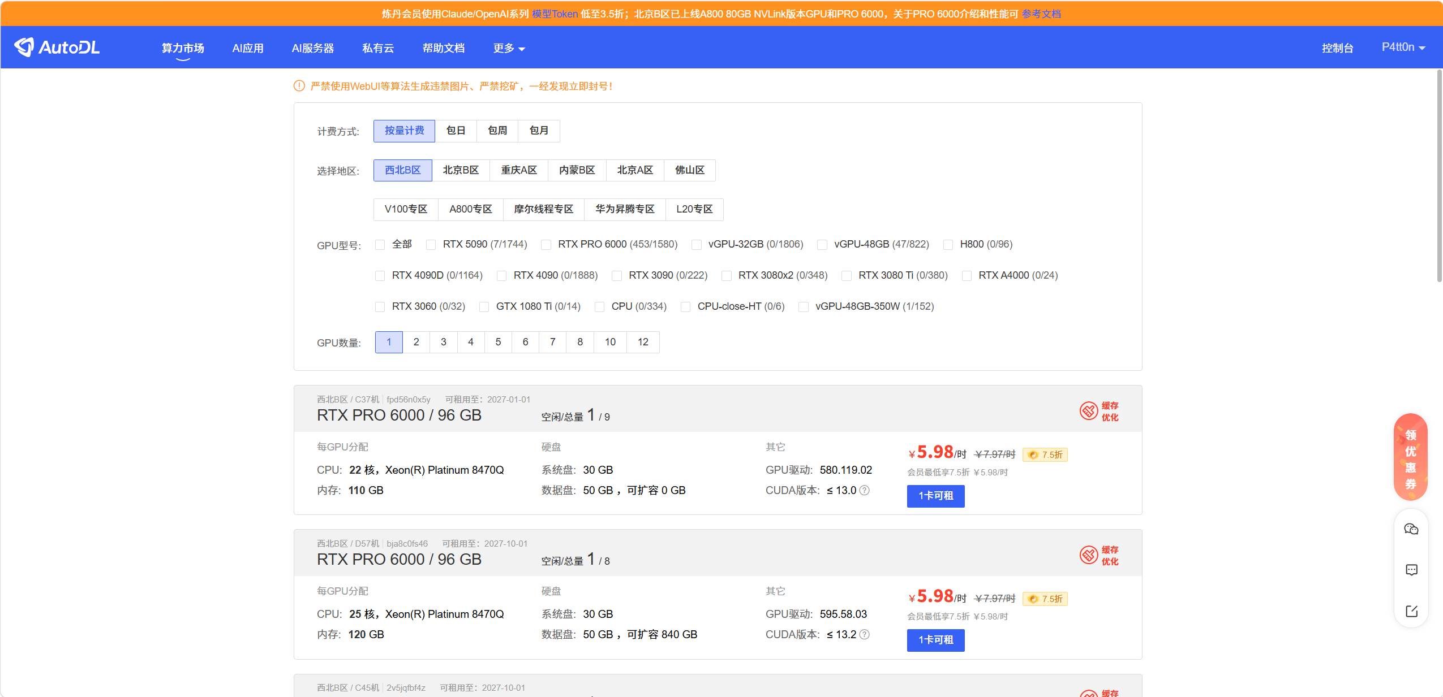Screen dimensions: 1443x697
Task: Select the L20专区 zone
Action: (x=694, y=210)
